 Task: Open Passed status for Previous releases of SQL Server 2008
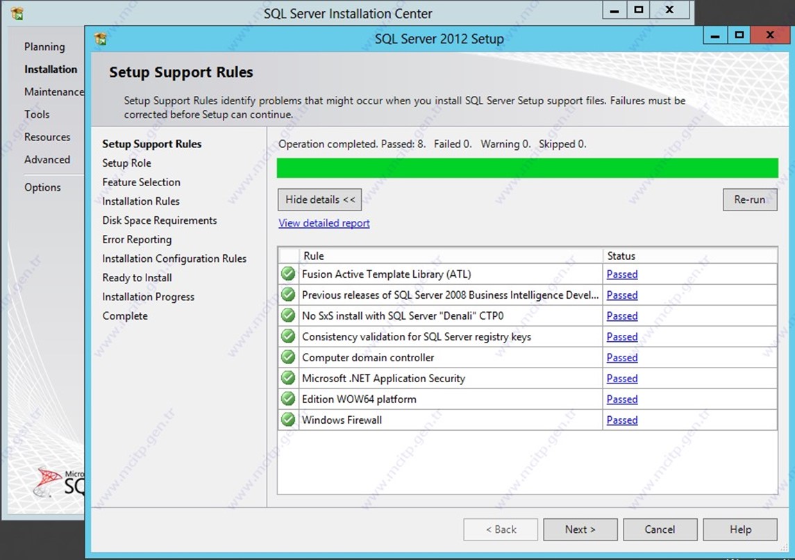point(622,295)
